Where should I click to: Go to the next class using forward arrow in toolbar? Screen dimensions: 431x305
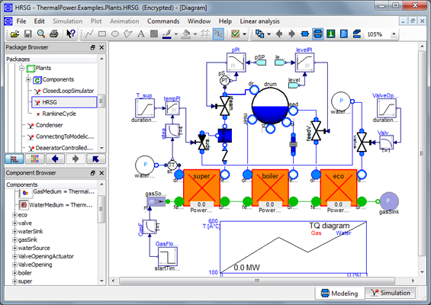[x=292, y=34]
